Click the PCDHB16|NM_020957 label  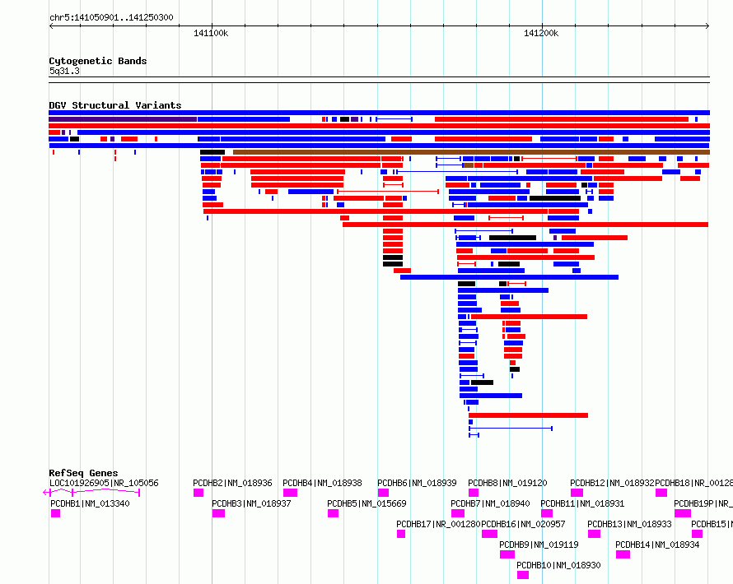pyautogui.click(x=523, y=524)
